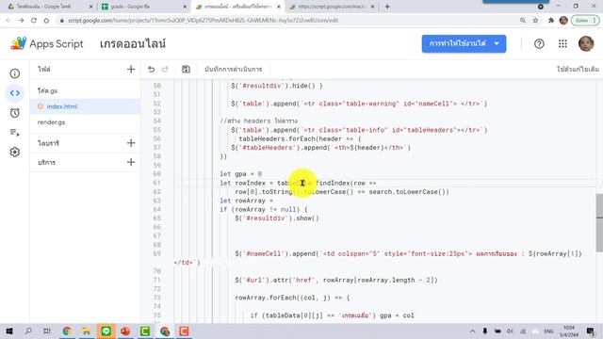Open the browser Extensions puzzle icon
Screen dimensions: 603x339
click(x=550, y=21)
